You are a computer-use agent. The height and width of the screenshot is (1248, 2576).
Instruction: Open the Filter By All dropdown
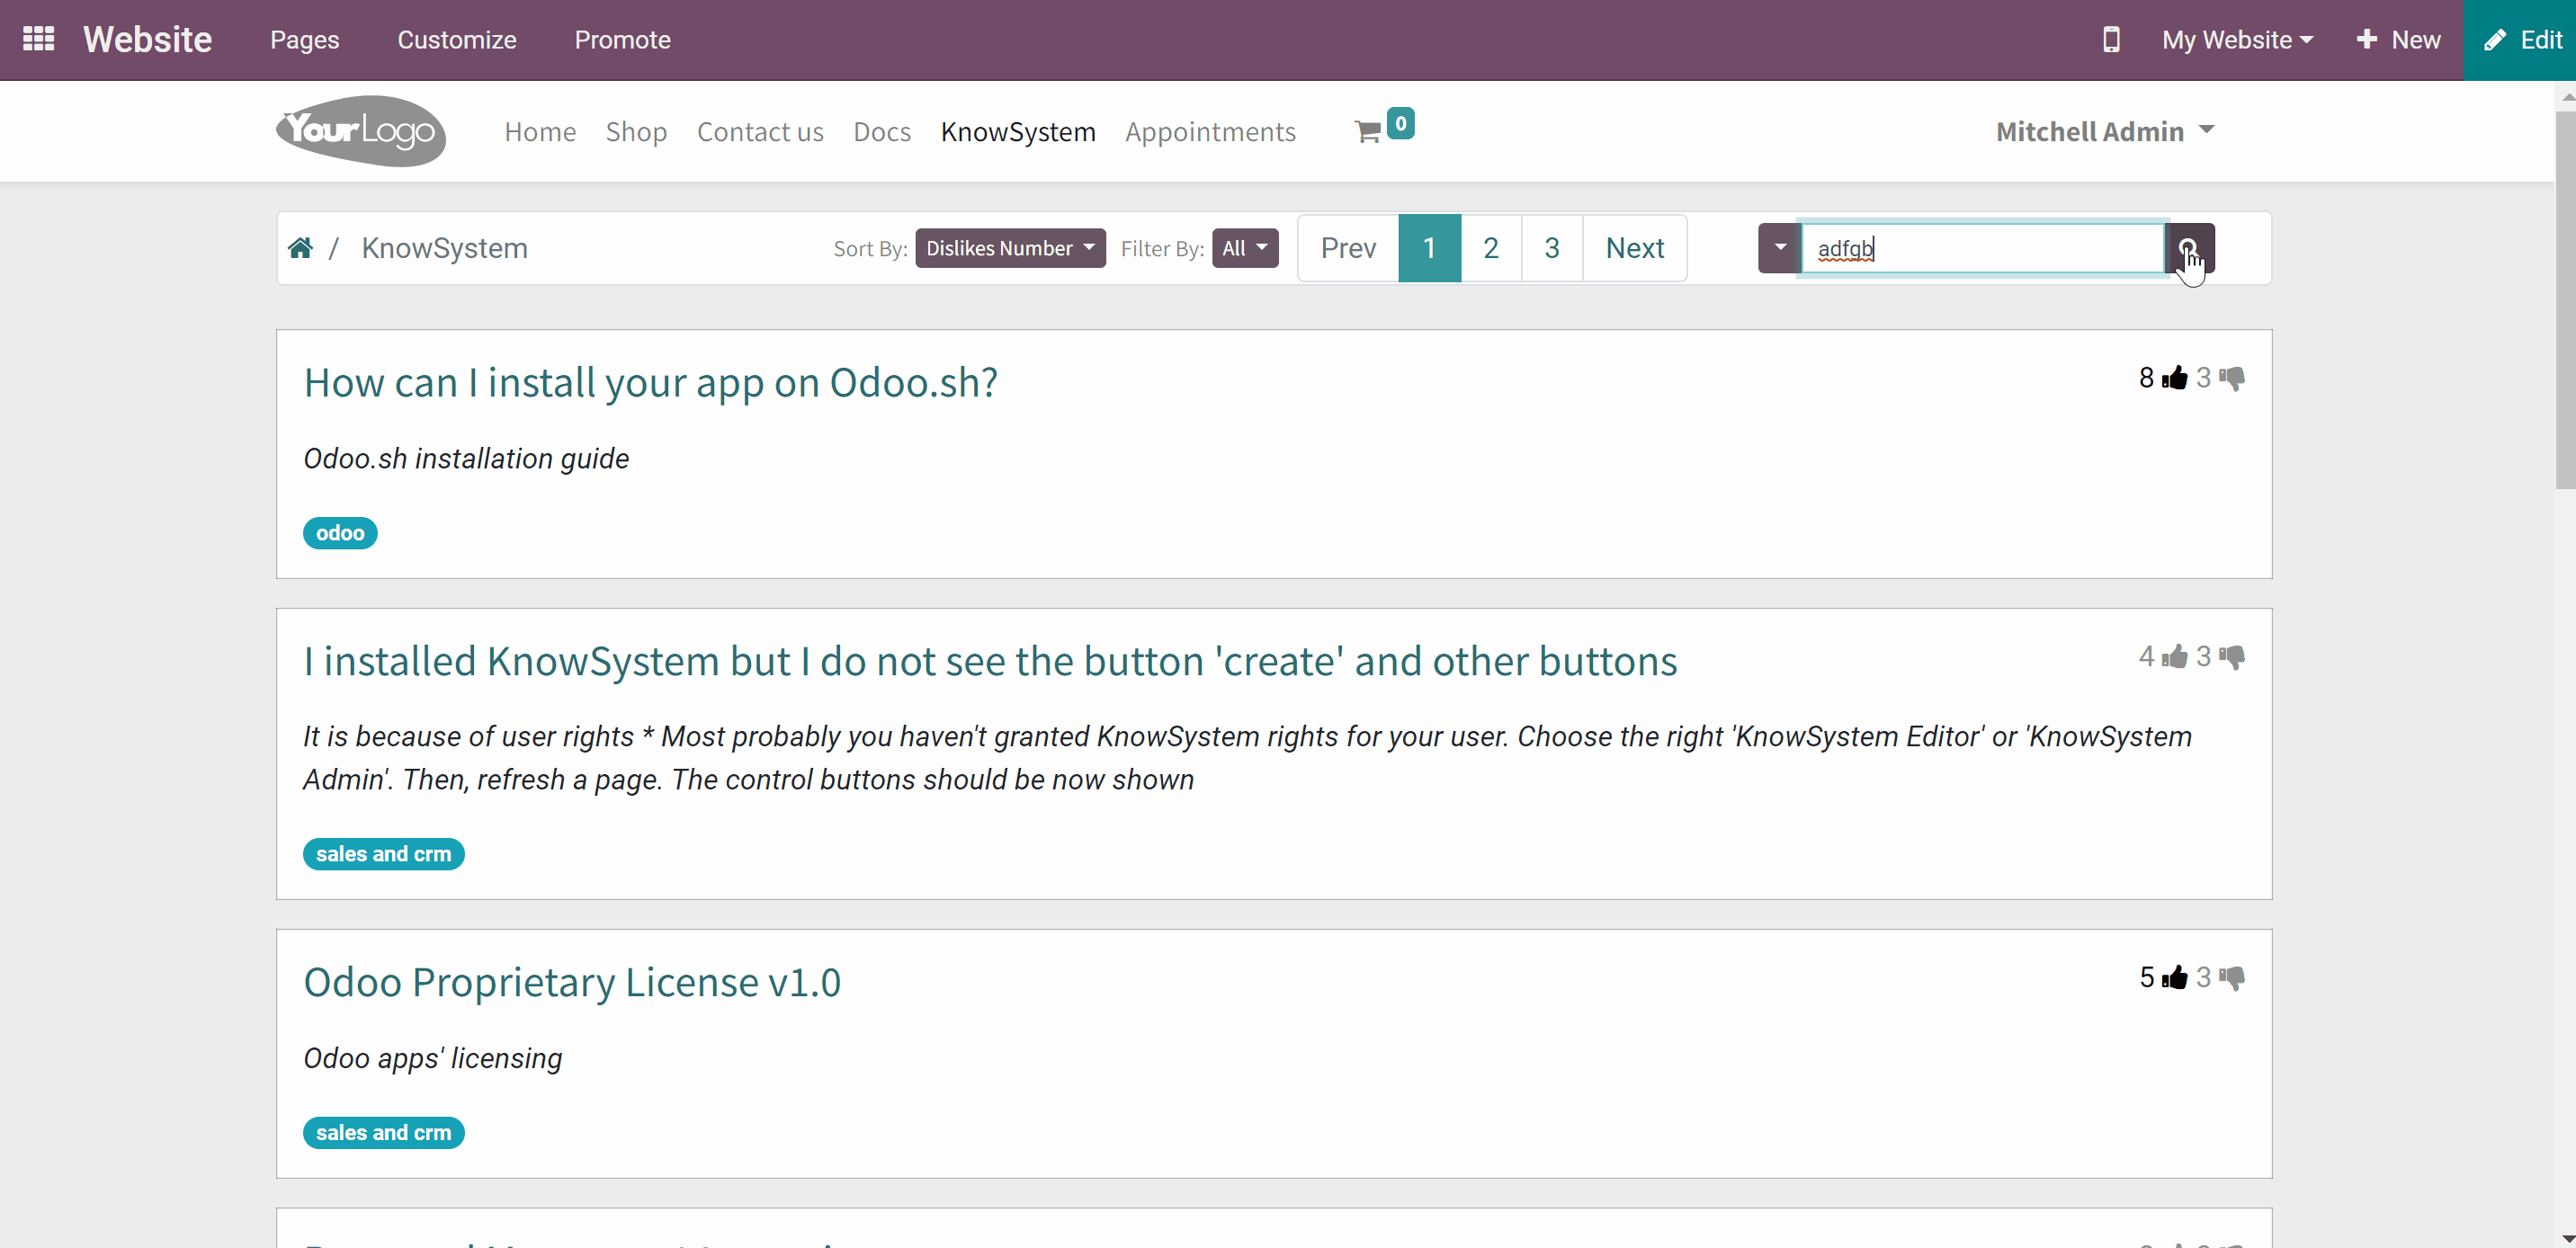point(1245,248)
